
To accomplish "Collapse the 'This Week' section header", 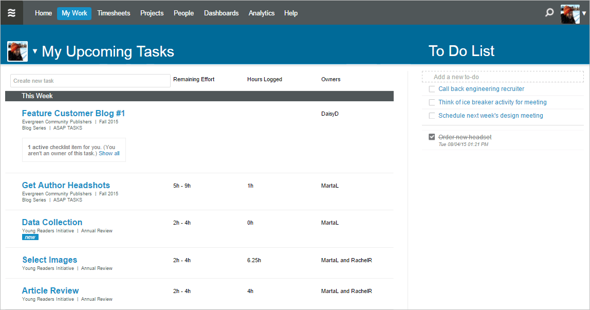I will coord(37,96).
